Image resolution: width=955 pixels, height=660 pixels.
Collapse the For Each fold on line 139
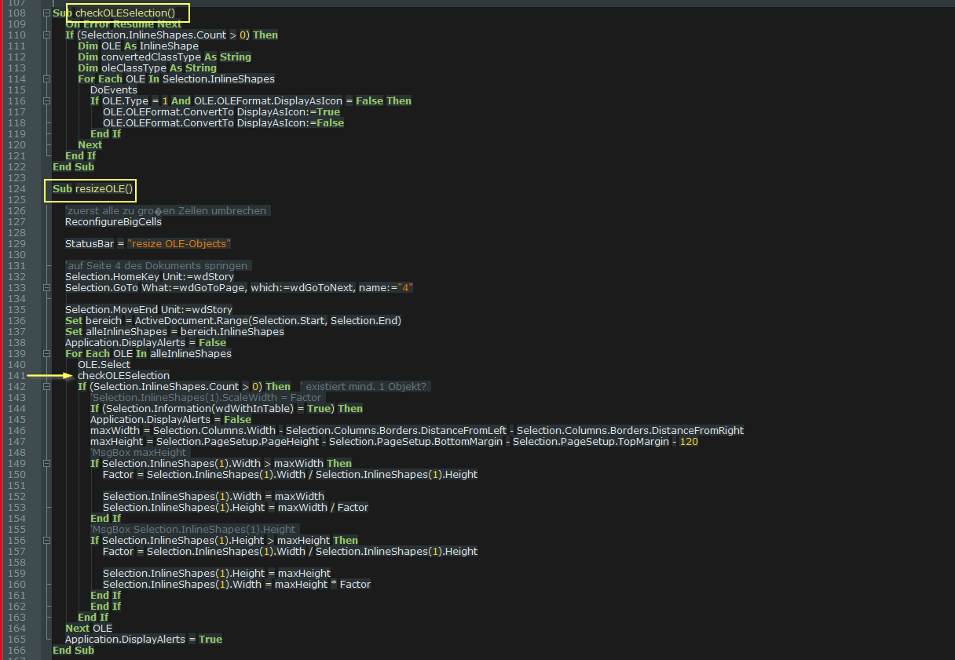click(x=46, y=354)
